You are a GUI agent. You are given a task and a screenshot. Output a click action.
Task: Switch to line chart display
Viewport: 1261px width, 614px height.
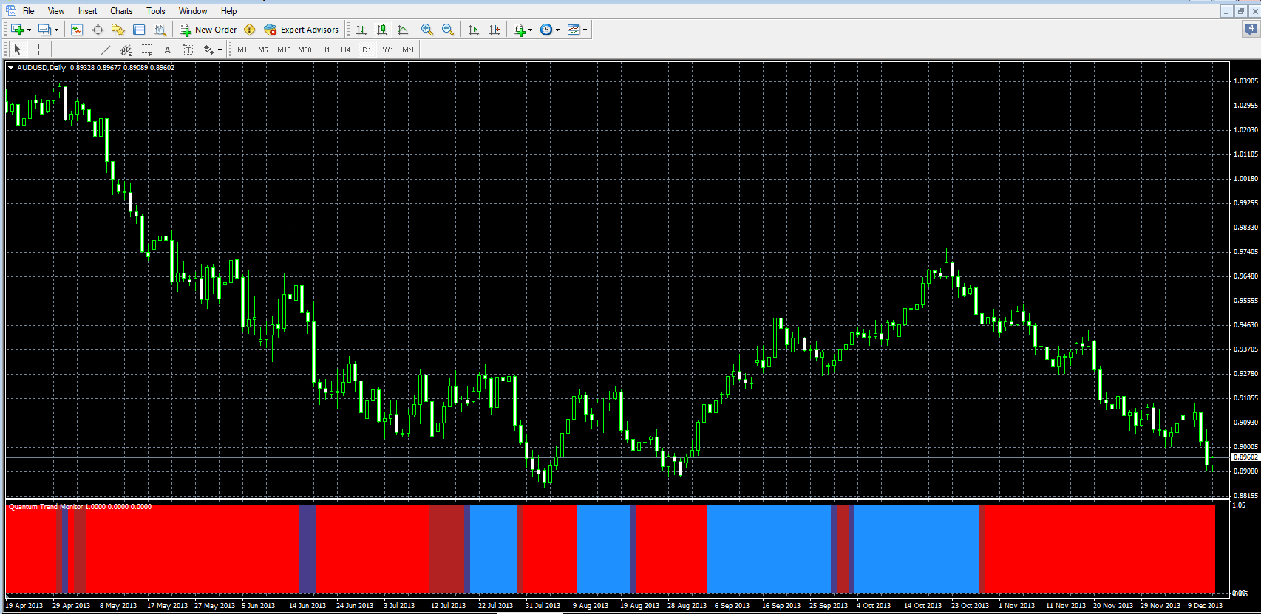[x=403, y=30]
